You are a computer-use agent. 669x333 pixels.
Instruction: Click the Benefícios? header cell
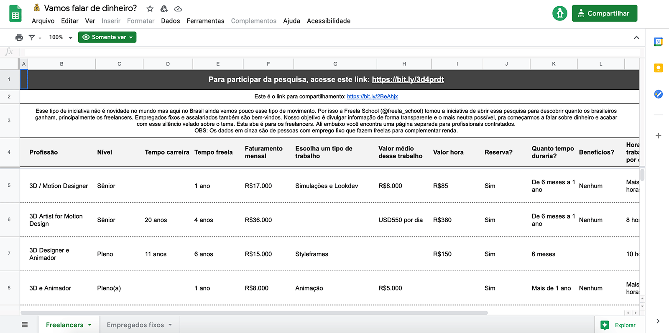[x=601, y=153]
